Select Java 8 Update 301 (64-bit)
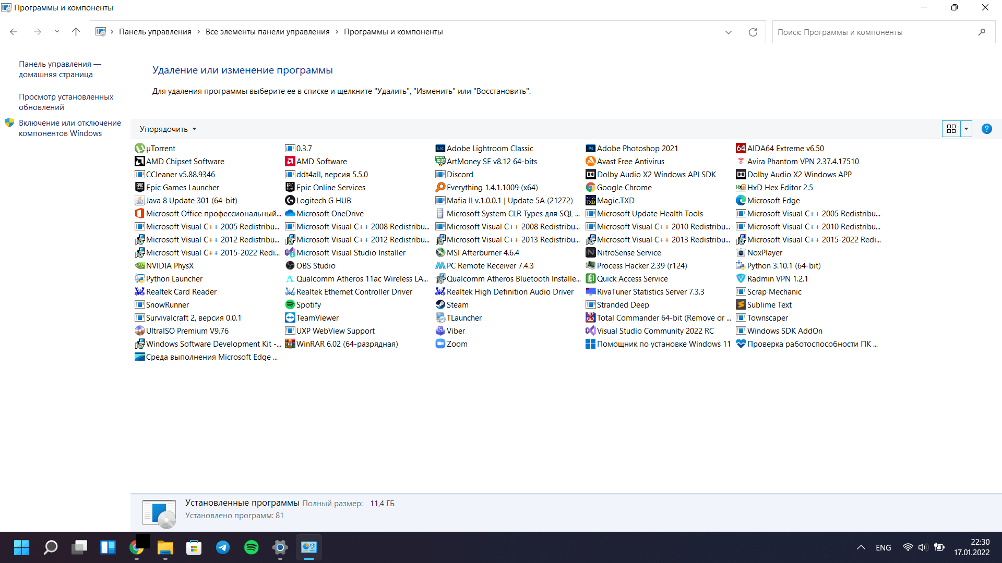The width and height of the screenshot is (1002, 563). (x=186, y=201)
